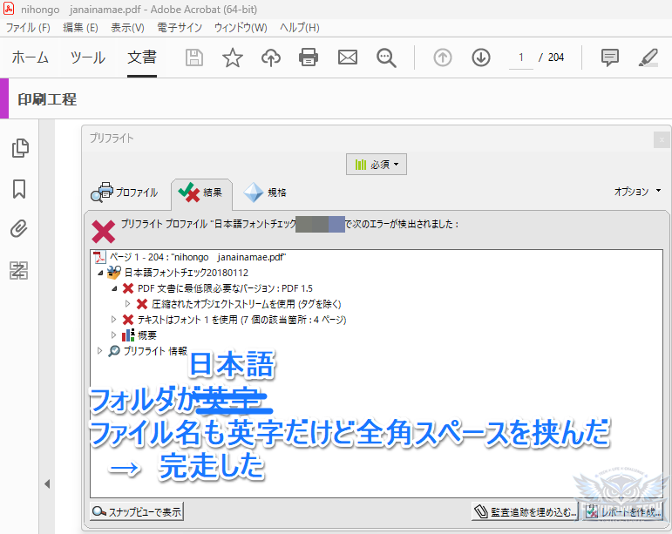Open bookmarks panel icon
This screenshot has width=672, height=534.
click(19, 189)
